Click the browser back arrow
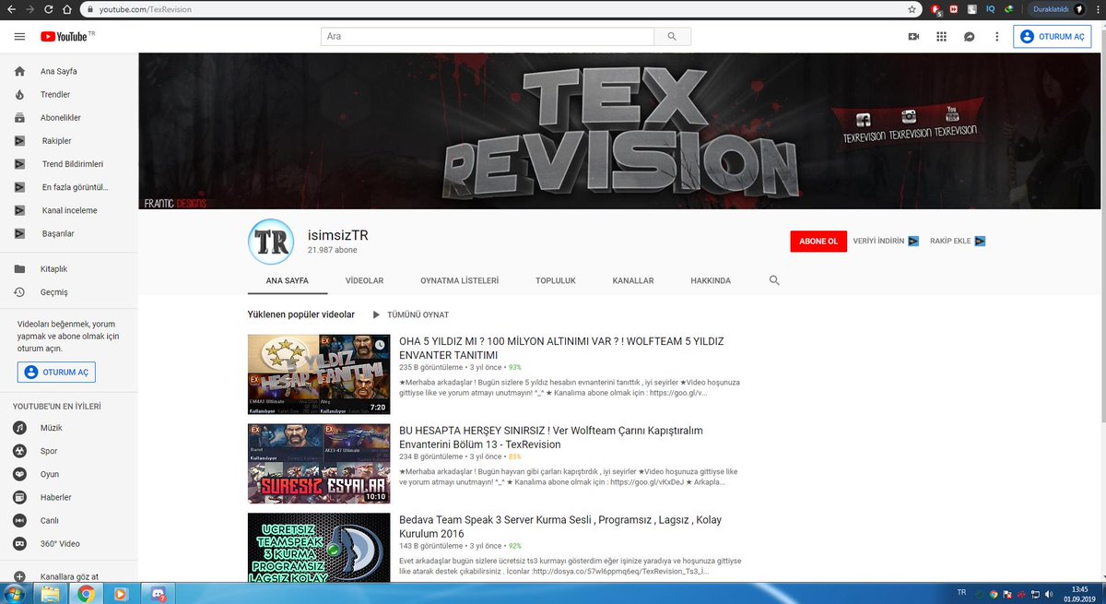This screenshot has height=604, width=1106. click(12, 9)
